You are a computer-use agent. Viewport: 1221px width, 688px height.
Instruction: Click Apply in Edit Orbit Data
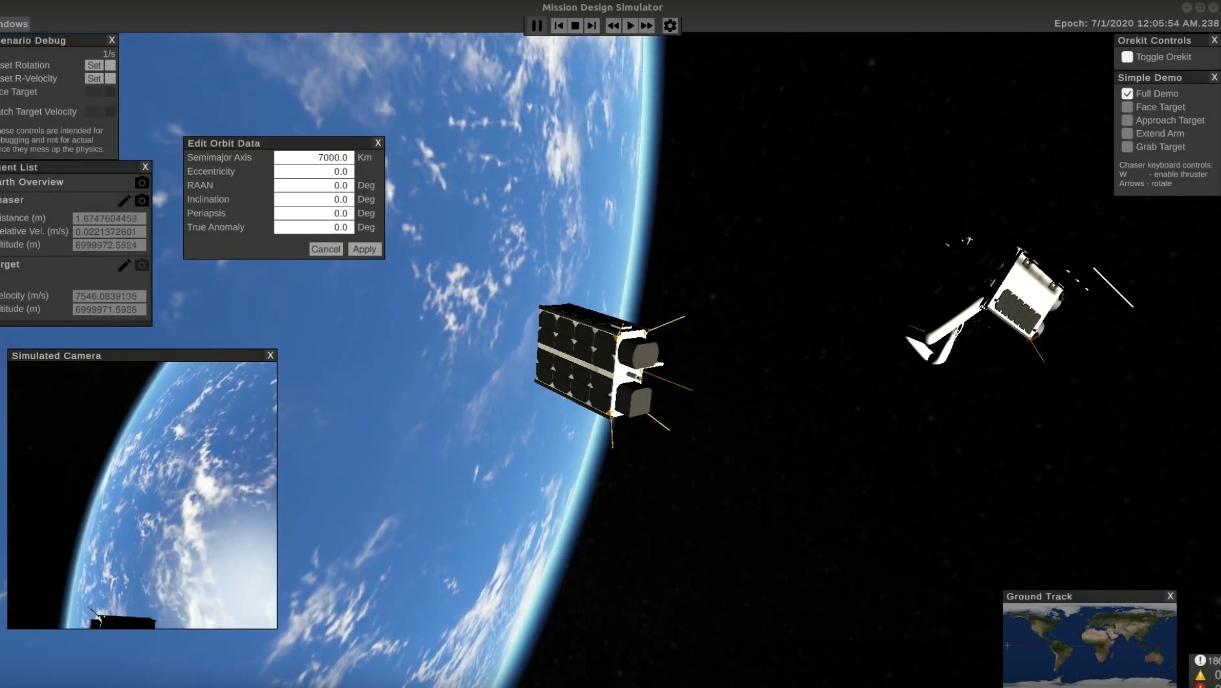(x=364, y=249)
